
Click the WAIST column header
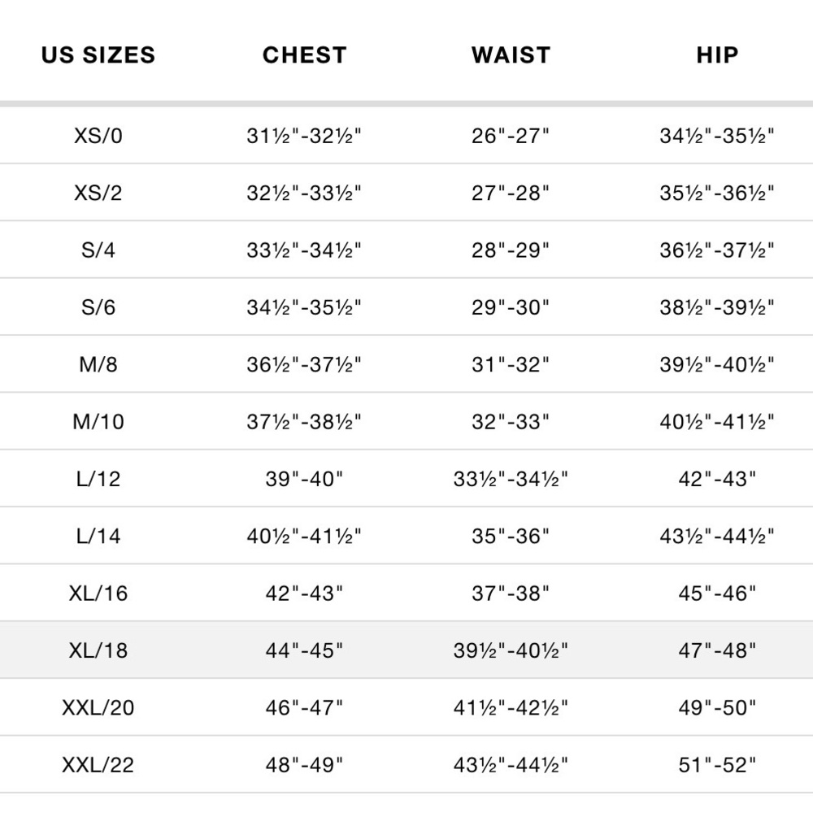511,55
